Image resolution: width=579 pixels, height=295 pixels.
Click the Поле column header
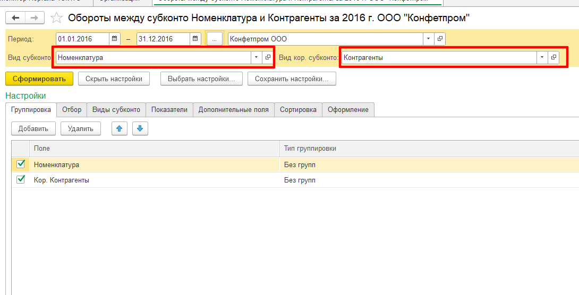pos(155,148)
